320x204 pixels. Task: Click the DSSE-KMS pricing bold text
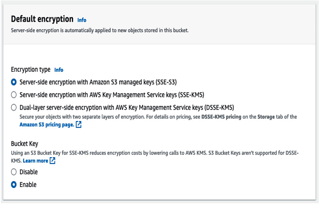(x=221, y=117)
